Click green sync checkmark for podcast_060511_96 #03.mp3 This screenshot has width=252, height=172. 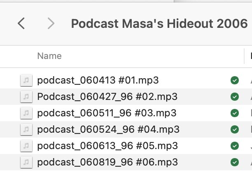pyautogui.click(x=235, y=113)
